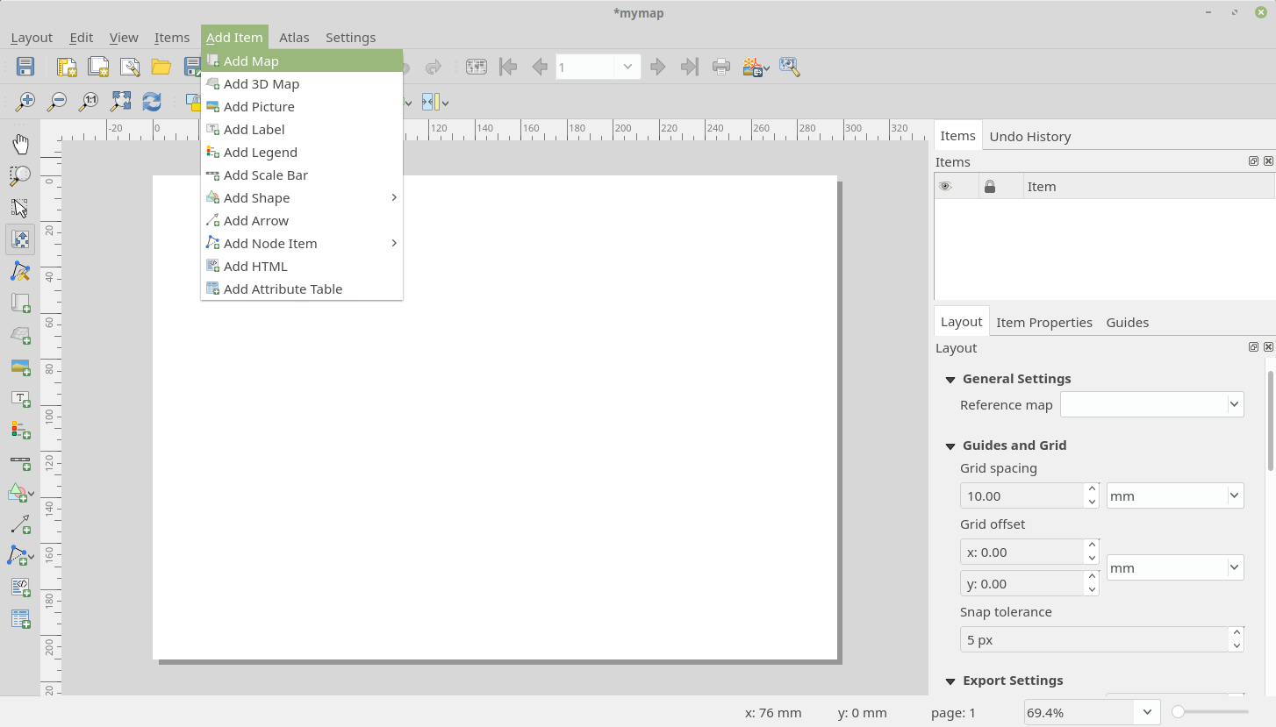1276x727 pixels.
Task: Click Add Scale Bar icon in left toolbox
Action: coord(20,462)
